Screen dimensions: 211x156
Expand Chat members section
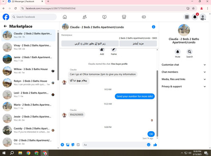(x=184, y=72)
